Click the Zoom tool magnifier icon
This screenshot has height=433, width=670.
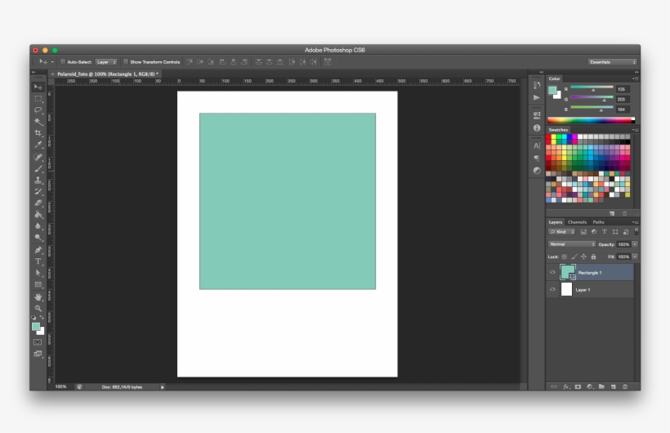click(38, 308)
